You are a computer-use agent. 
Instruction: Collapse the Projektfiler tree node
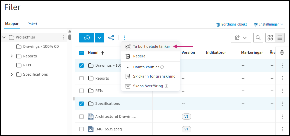(4, 37)
